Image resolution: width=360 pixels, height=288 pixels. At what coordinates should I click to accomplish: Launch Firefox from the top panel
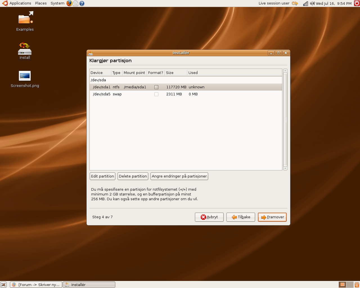coord(69,3)
